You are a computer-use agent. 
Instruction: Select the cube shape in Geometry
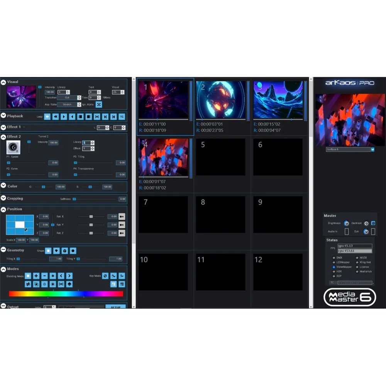[x=65, y=251]
